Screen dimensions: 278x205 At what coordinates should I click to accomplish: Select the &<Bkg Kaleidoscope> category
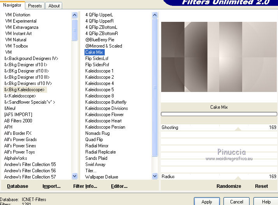tap(25, 90)
